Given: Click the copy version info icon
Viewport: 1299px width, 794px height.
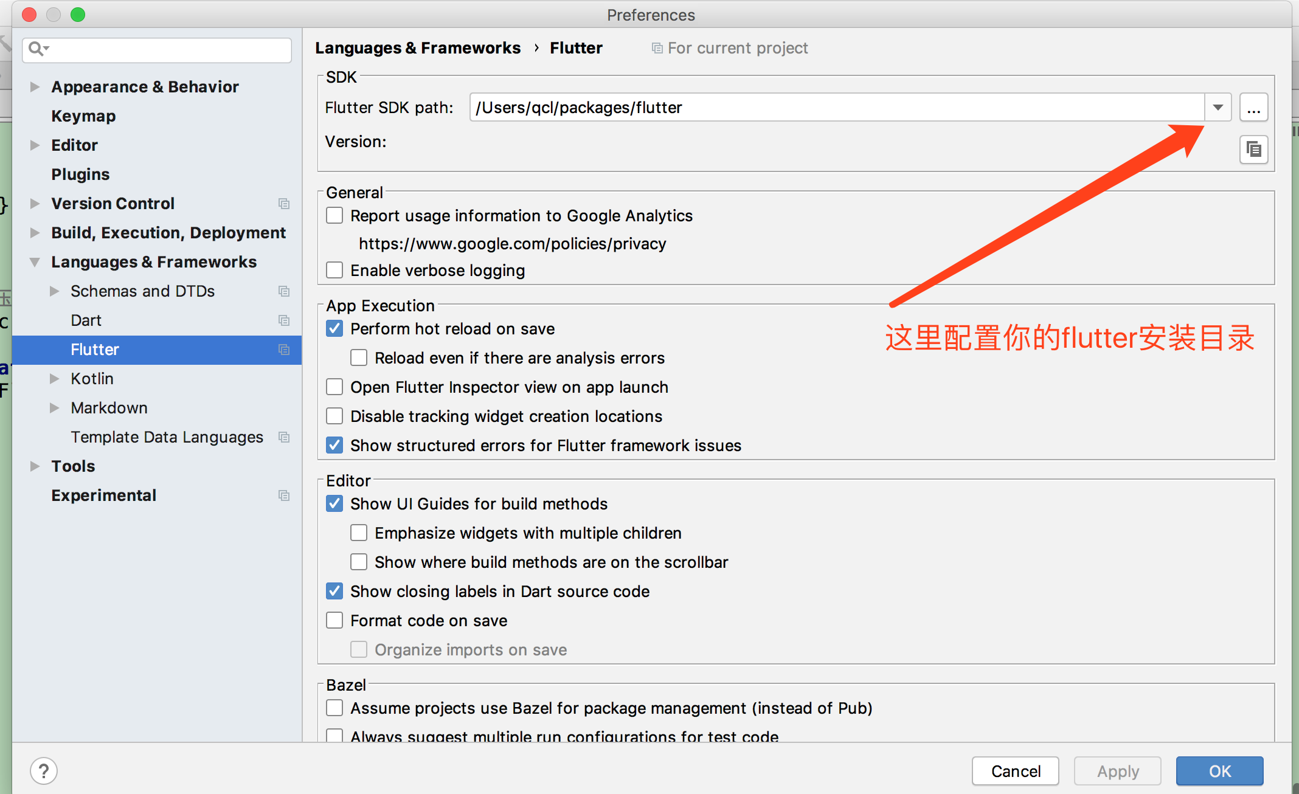Looking at the screenshot, I should coord(1253,150).
